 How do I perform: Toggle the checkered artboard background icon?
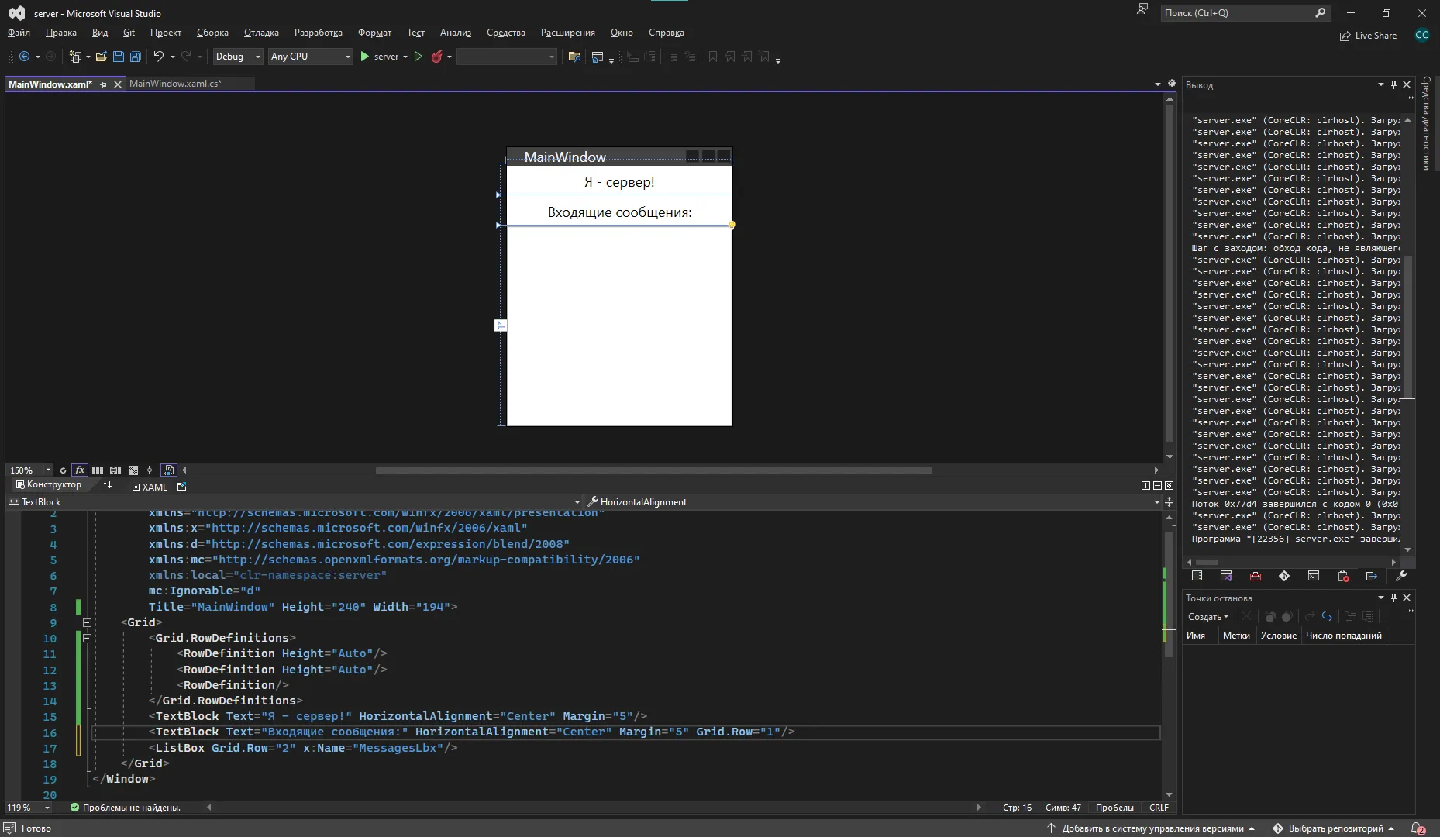point(133,470)
